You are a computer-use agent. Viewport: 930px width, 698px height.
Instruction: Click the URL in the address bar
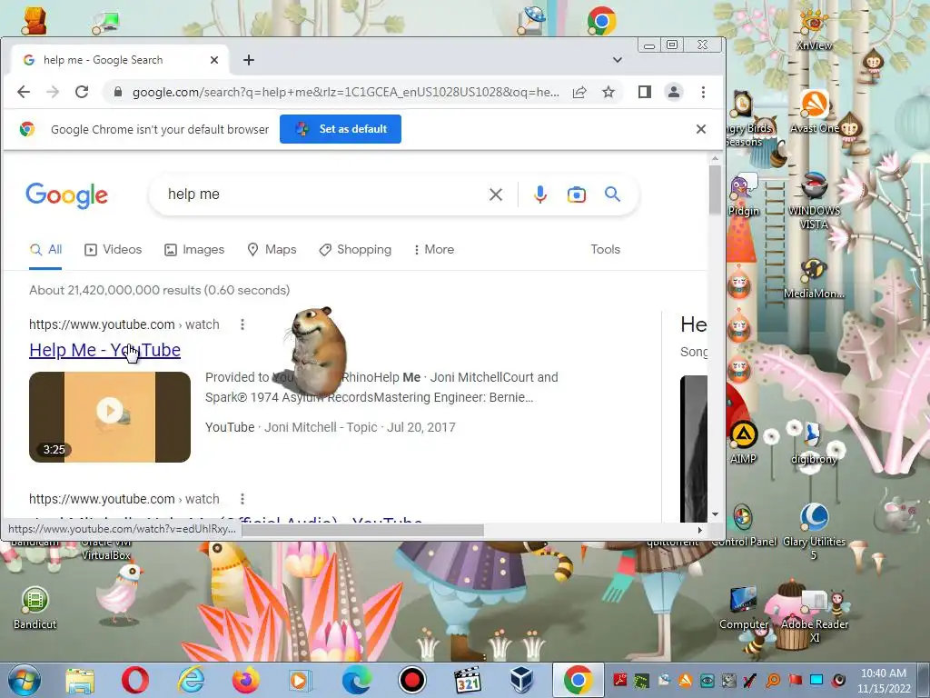346,92
